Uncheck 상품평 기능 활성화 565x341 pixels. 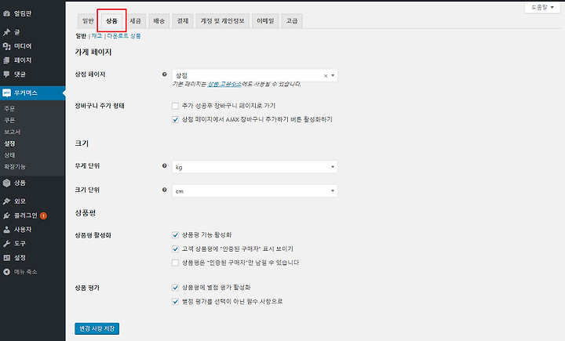tap(176, 235)
